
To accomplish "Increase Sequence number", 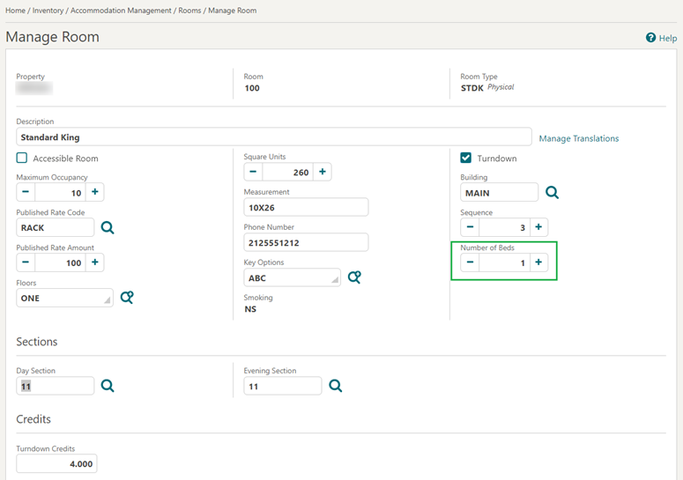I will point(538,227).
